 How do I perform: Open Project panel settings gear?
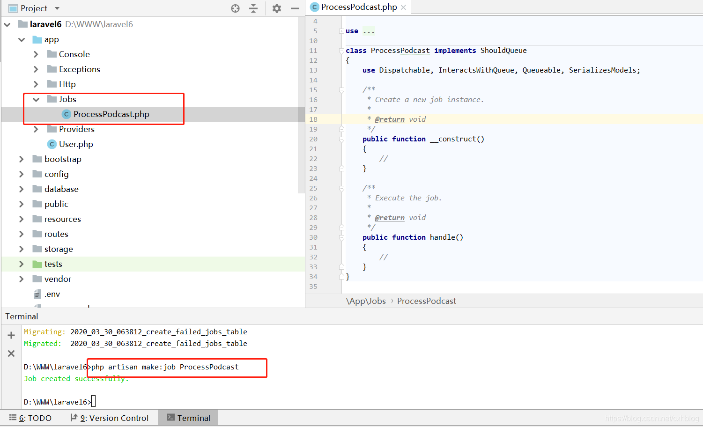tap(277, 8)
